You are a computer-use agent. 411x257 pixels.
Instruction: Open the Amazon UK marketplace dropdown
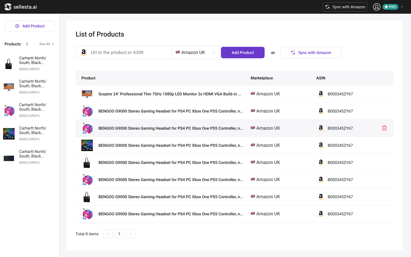pyautogui.click(x=196, y=53)
